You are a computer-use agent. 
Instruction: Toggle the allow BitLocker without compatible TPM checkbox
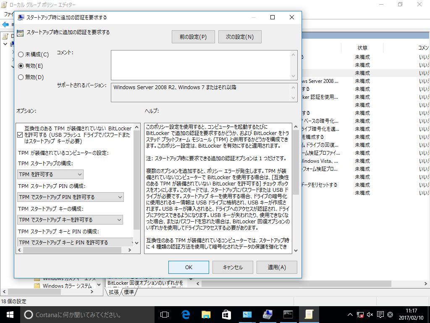click(20, 135)
